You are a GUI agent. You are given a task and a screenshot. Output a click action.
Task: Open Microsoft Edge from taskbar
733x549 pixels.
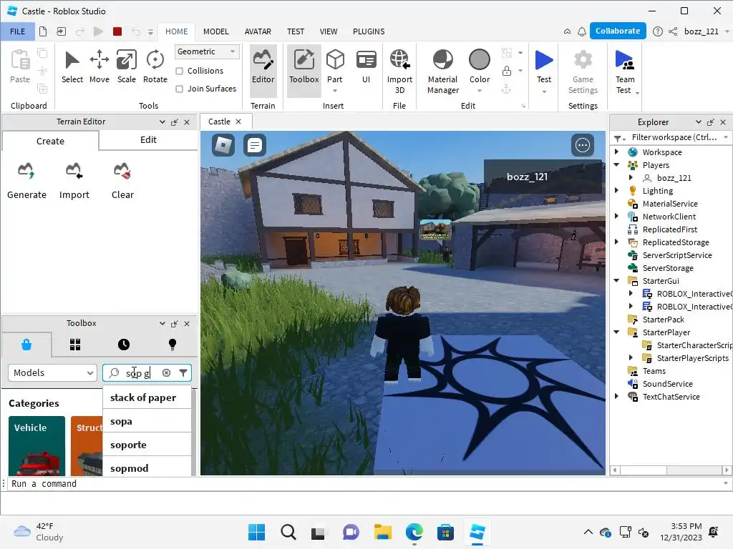[x=414, y=532]
